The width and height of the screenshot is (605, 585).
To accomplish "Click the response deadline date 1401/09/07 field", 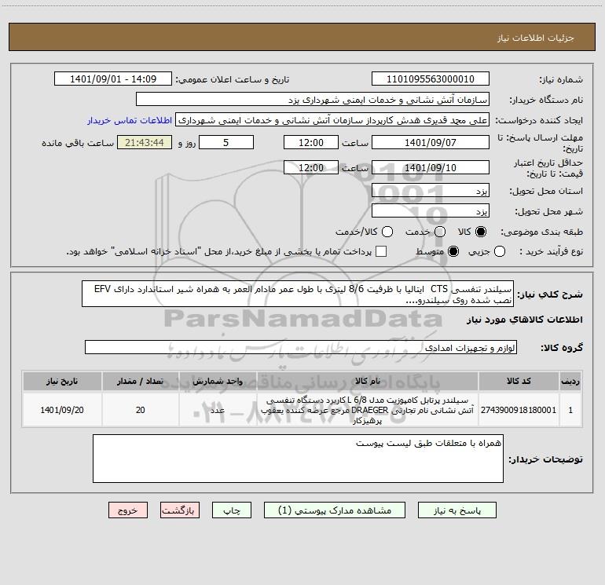I will tap(431, 142).
